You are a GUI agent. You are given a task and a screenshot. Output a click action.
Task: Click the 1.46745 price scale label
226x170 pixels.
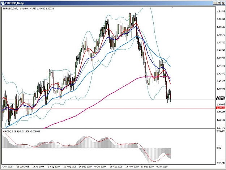click(221, 50)
